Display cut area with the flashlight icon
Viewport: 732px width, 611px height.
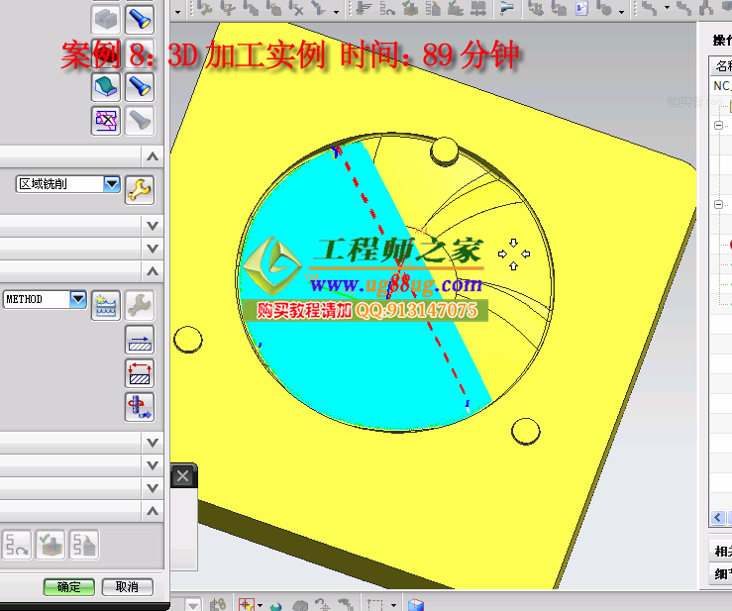click(140, 87)
